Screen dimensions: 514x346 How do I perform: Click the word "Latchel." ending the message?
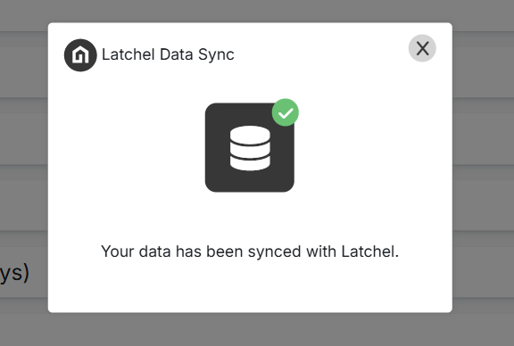tap(370, 251)
